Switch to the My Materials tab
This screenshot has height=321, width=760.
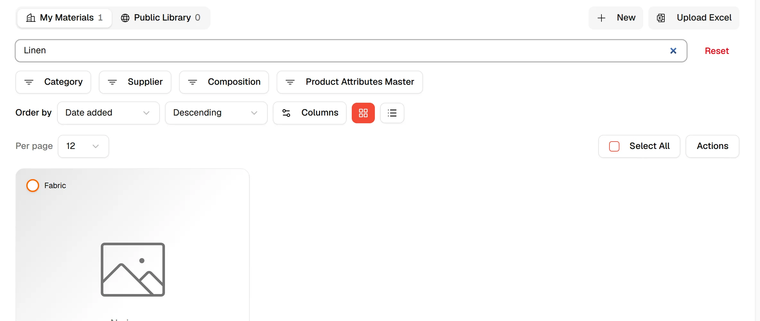coord(64,18)
